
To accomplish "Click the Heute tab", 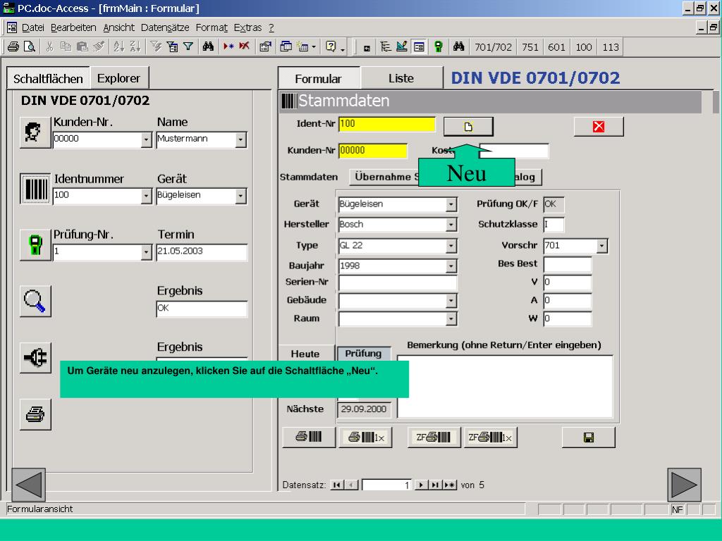I will (x=305, y=354).
